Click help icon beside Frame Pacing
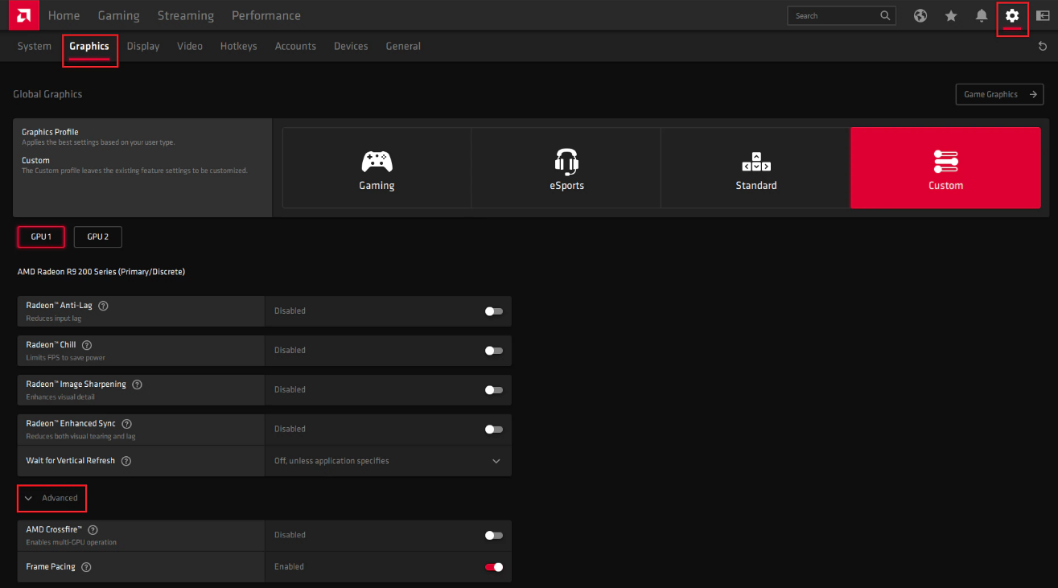Image resolution: width=1058 pixels, height=588 pixels. click(x=86, y=567)
